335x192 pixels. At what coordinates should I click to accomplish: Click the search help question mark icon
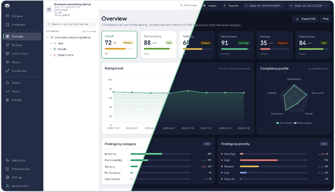[93, 24]
